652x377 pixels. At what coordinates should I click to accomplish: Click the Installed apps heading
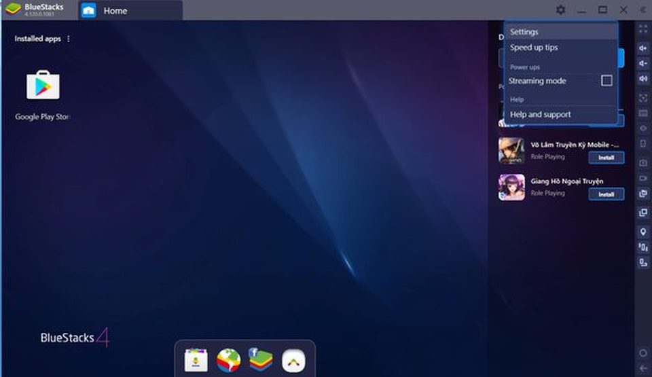tap(37, 39)
